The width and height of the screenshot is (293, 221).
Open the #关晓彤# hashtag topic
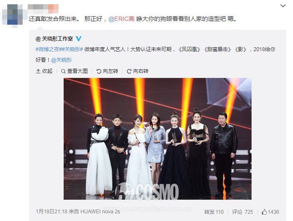pyautogui.click(x=71, y=49)
